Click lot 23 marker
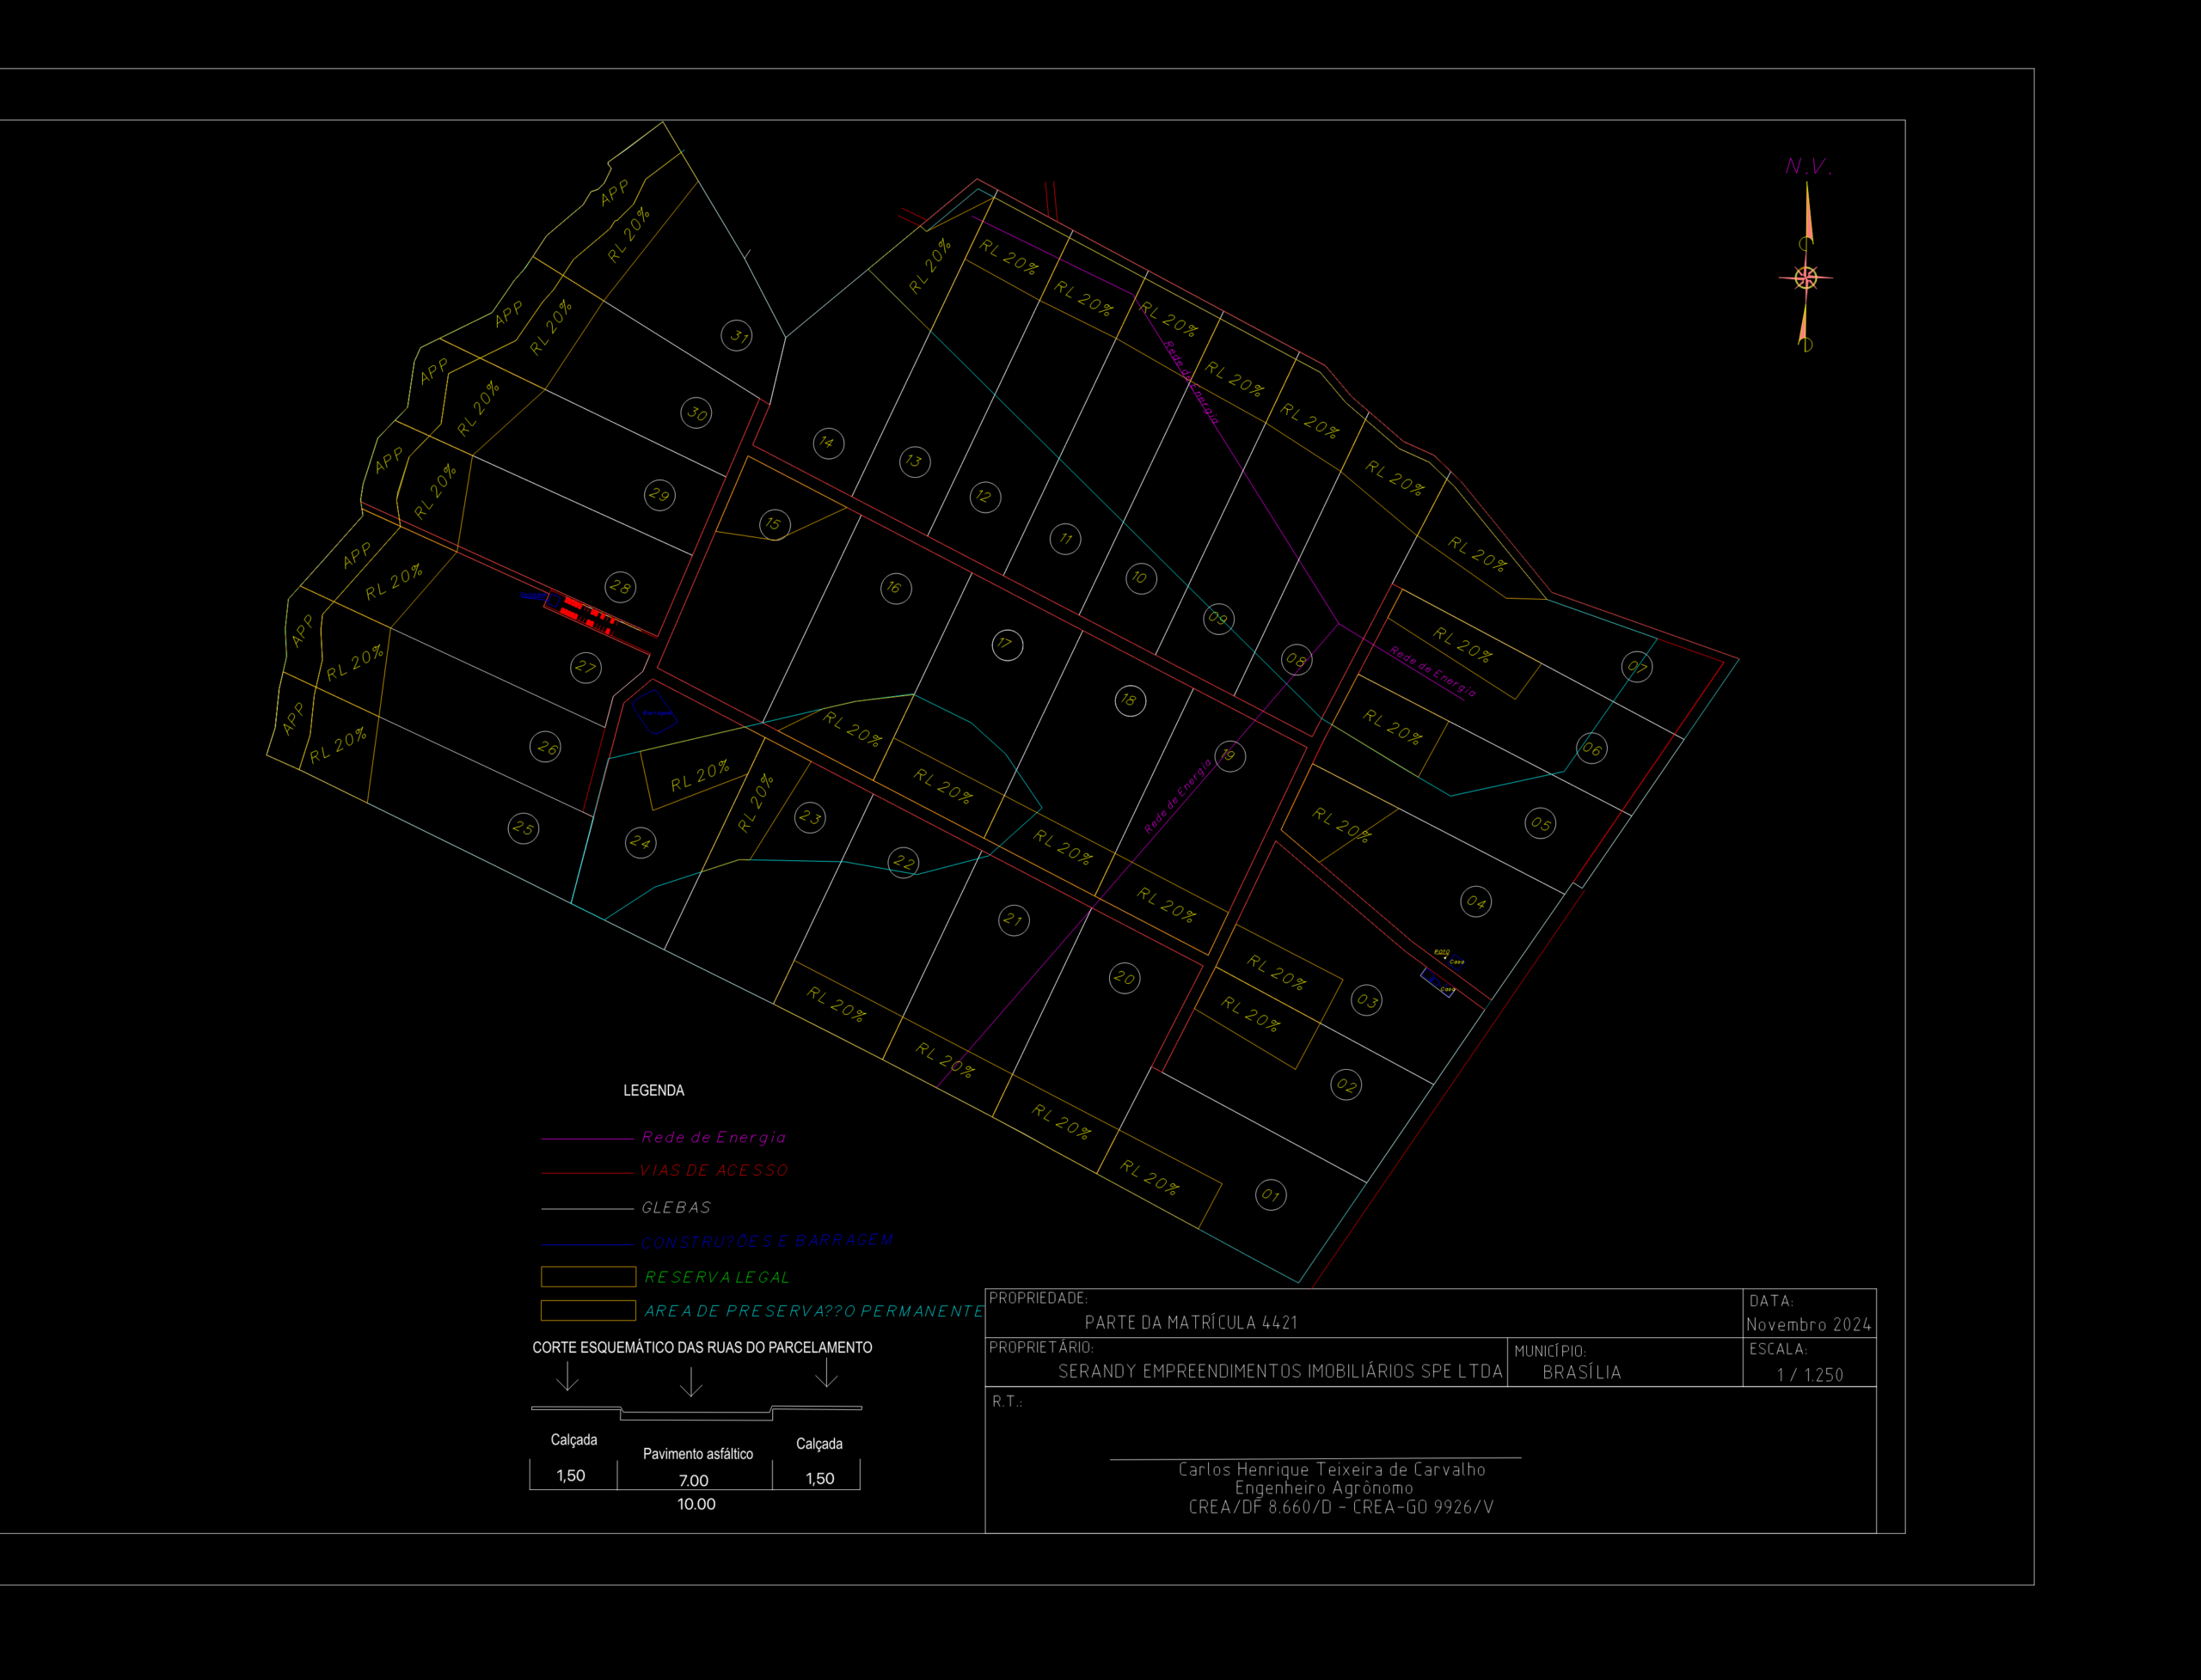Image resolution: width=2201 pixels, height=1680 pixels. [811, 817]
